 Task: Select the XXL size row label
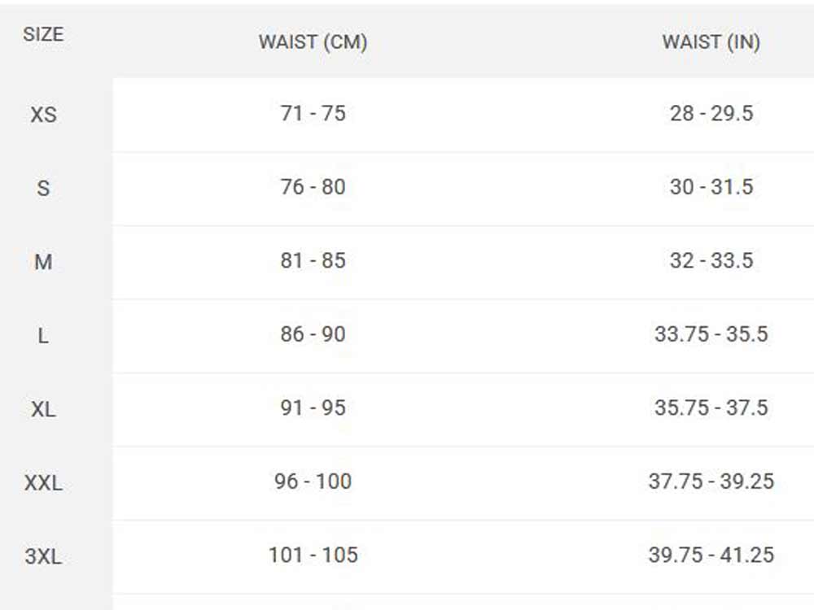click(x=43, y=483)
